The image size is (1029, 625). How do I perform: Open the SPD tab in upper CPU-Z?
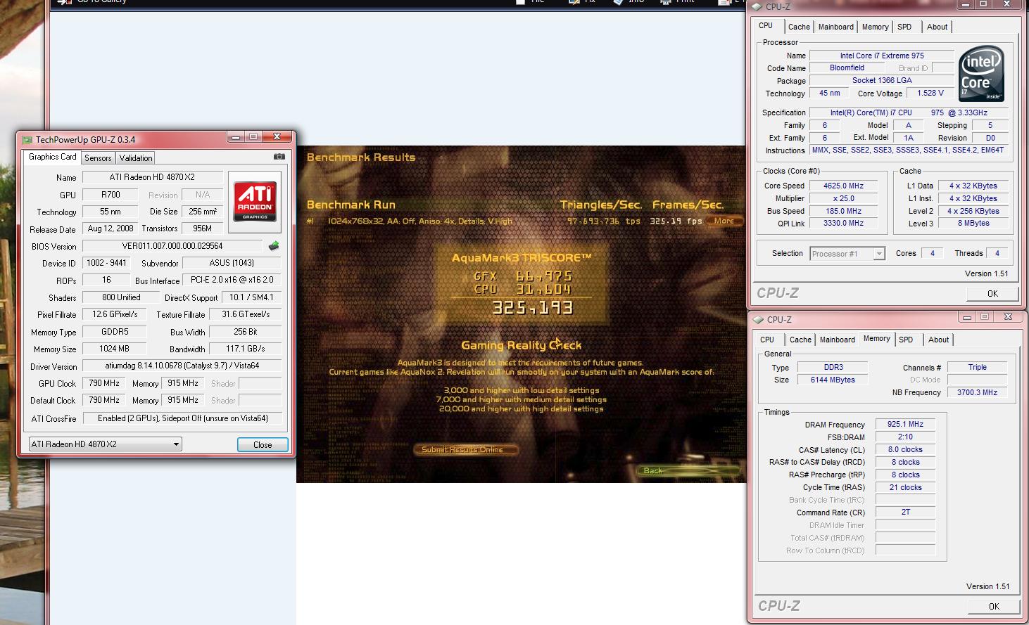pos(905,27)
